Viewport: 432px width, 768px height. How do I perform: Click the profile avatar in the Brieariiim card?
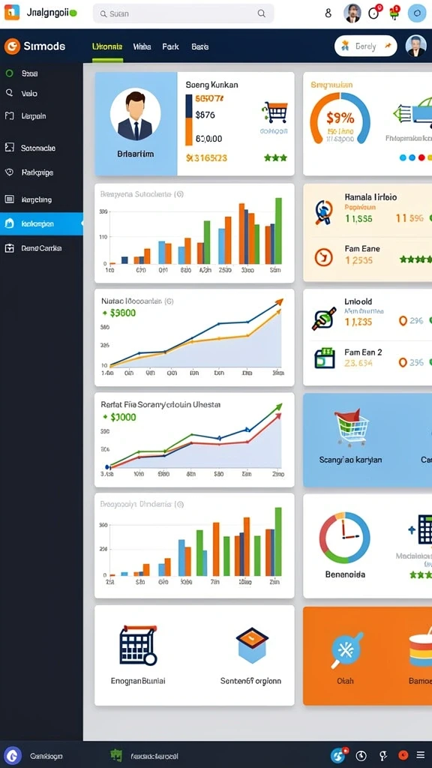(135, 114)
